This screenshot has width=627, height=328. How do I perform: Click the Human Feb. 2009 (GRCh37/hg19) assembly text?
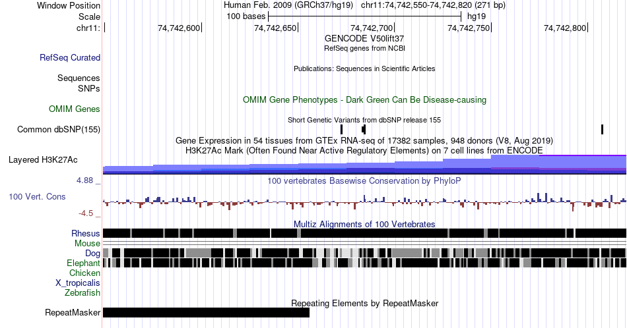click(x=288, y=5)
